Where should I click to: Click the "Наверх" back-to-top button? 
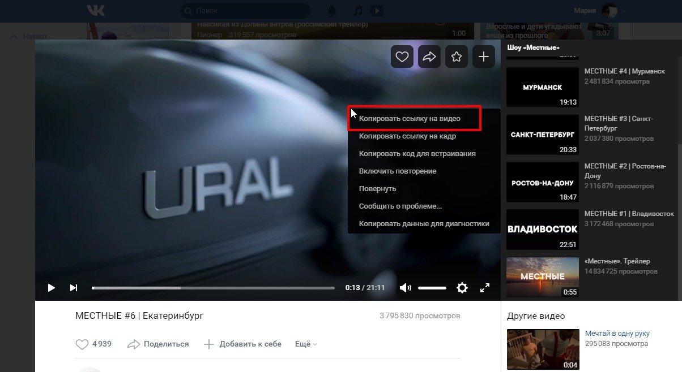click(29, 37)
